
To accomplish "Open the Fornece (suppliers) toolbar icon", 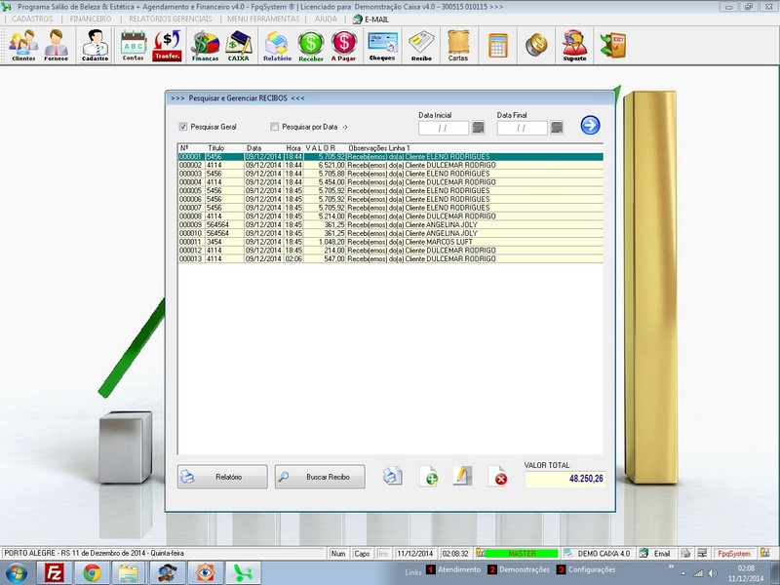I will tap(56, 45).
